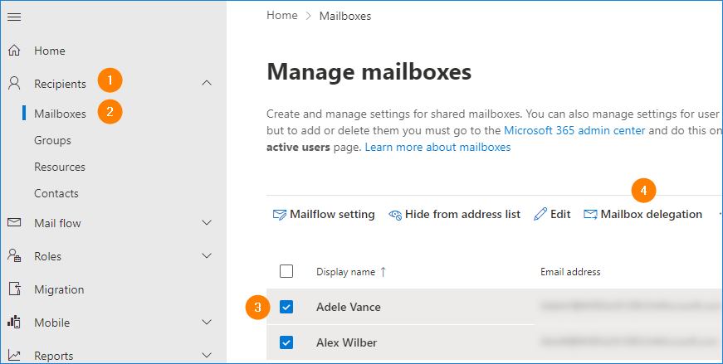Click the Recipients person icon

(14, 83)
